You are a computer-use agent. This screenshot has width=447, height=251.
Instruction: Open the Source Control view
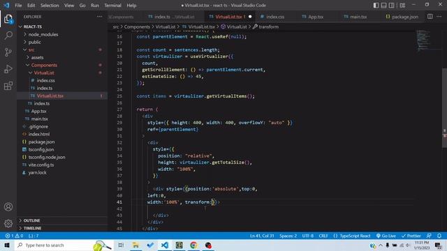pos(8,52)
